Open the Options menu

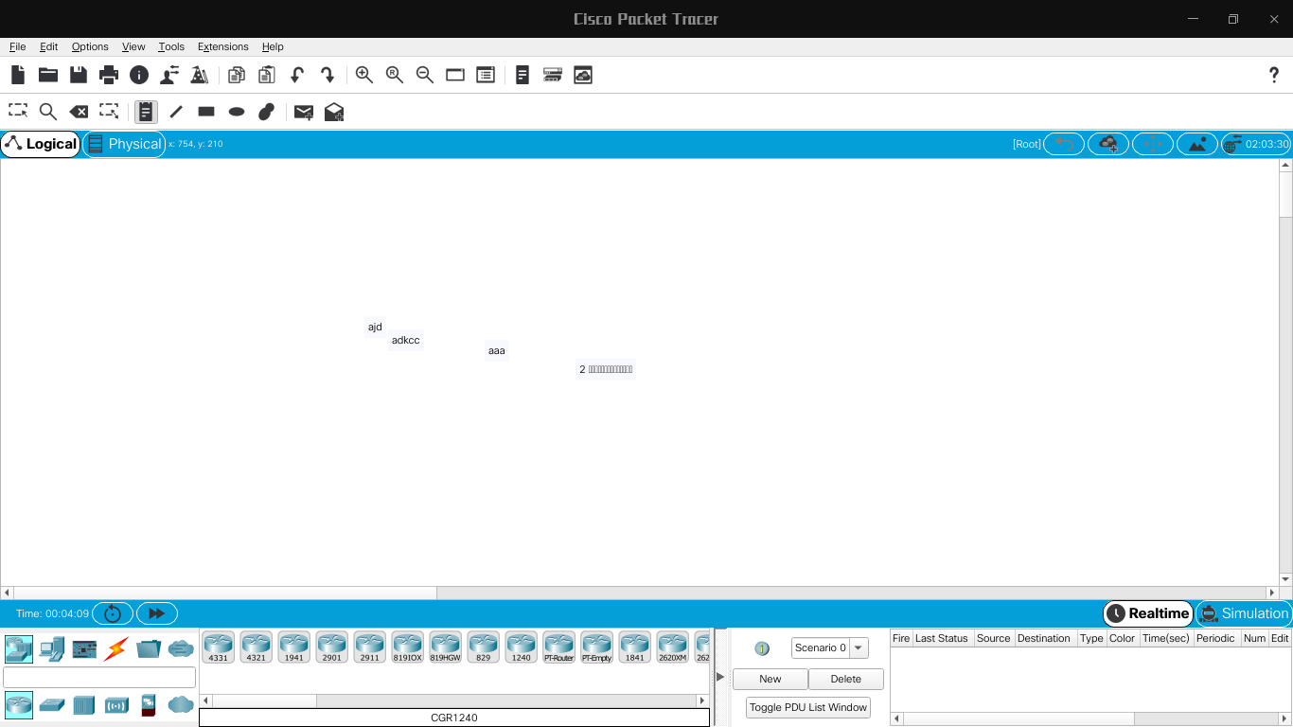90,46
